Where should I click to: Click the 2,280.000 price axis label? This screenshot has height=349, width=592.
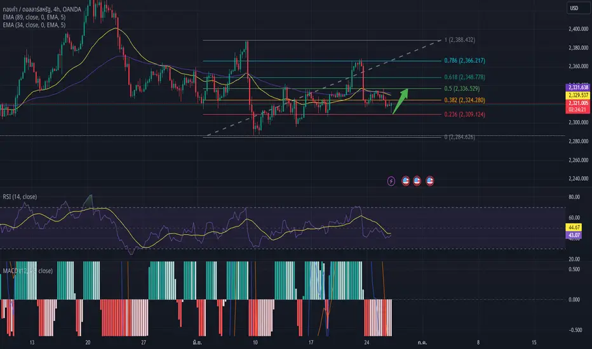(578, 142)
